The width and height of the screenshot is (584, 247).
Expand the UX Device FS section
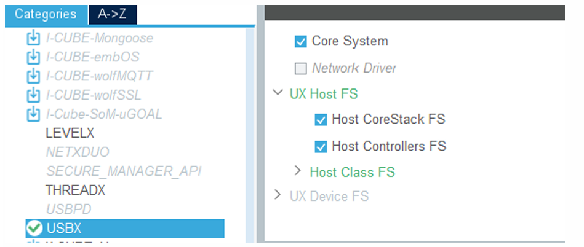click(x=278, y=194)
